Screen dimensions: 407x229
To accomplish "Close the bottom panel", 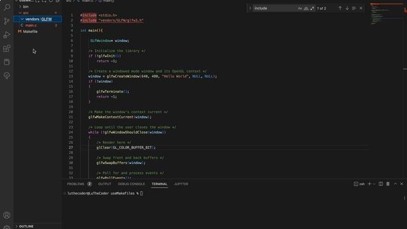I will (x=401, y=184).
